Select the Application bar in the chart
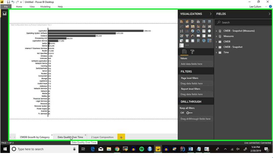Image resolution: width=273 pixels, height=158 pixels. 95,31
